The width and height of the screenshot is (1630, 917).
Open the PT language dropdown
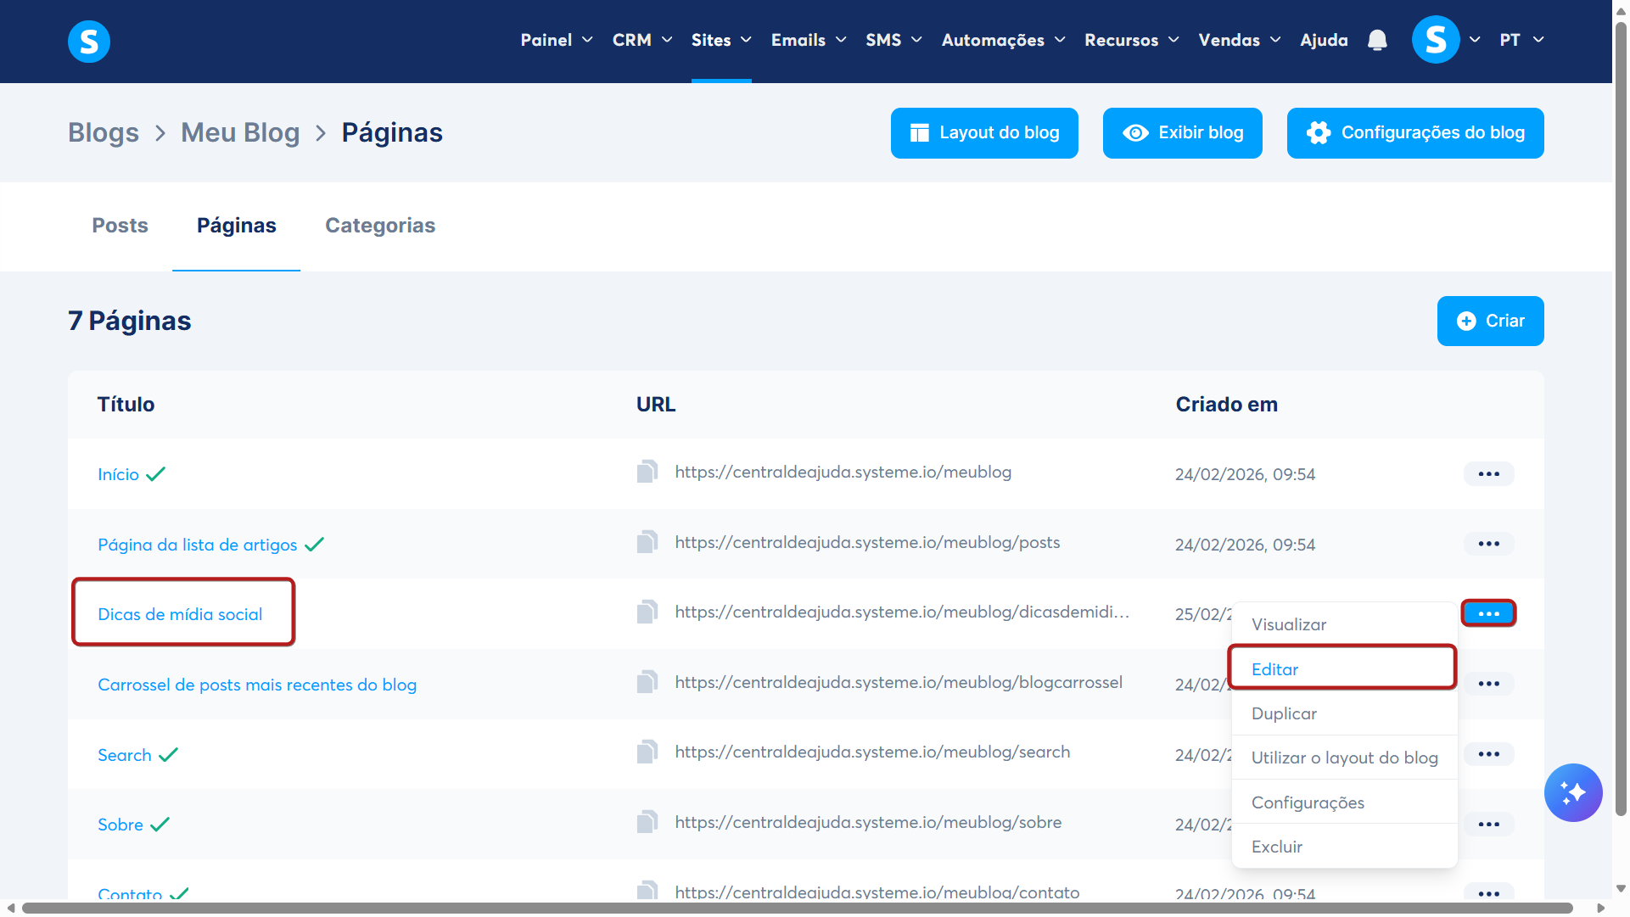pyautogui.click(x=1521, y=40)
